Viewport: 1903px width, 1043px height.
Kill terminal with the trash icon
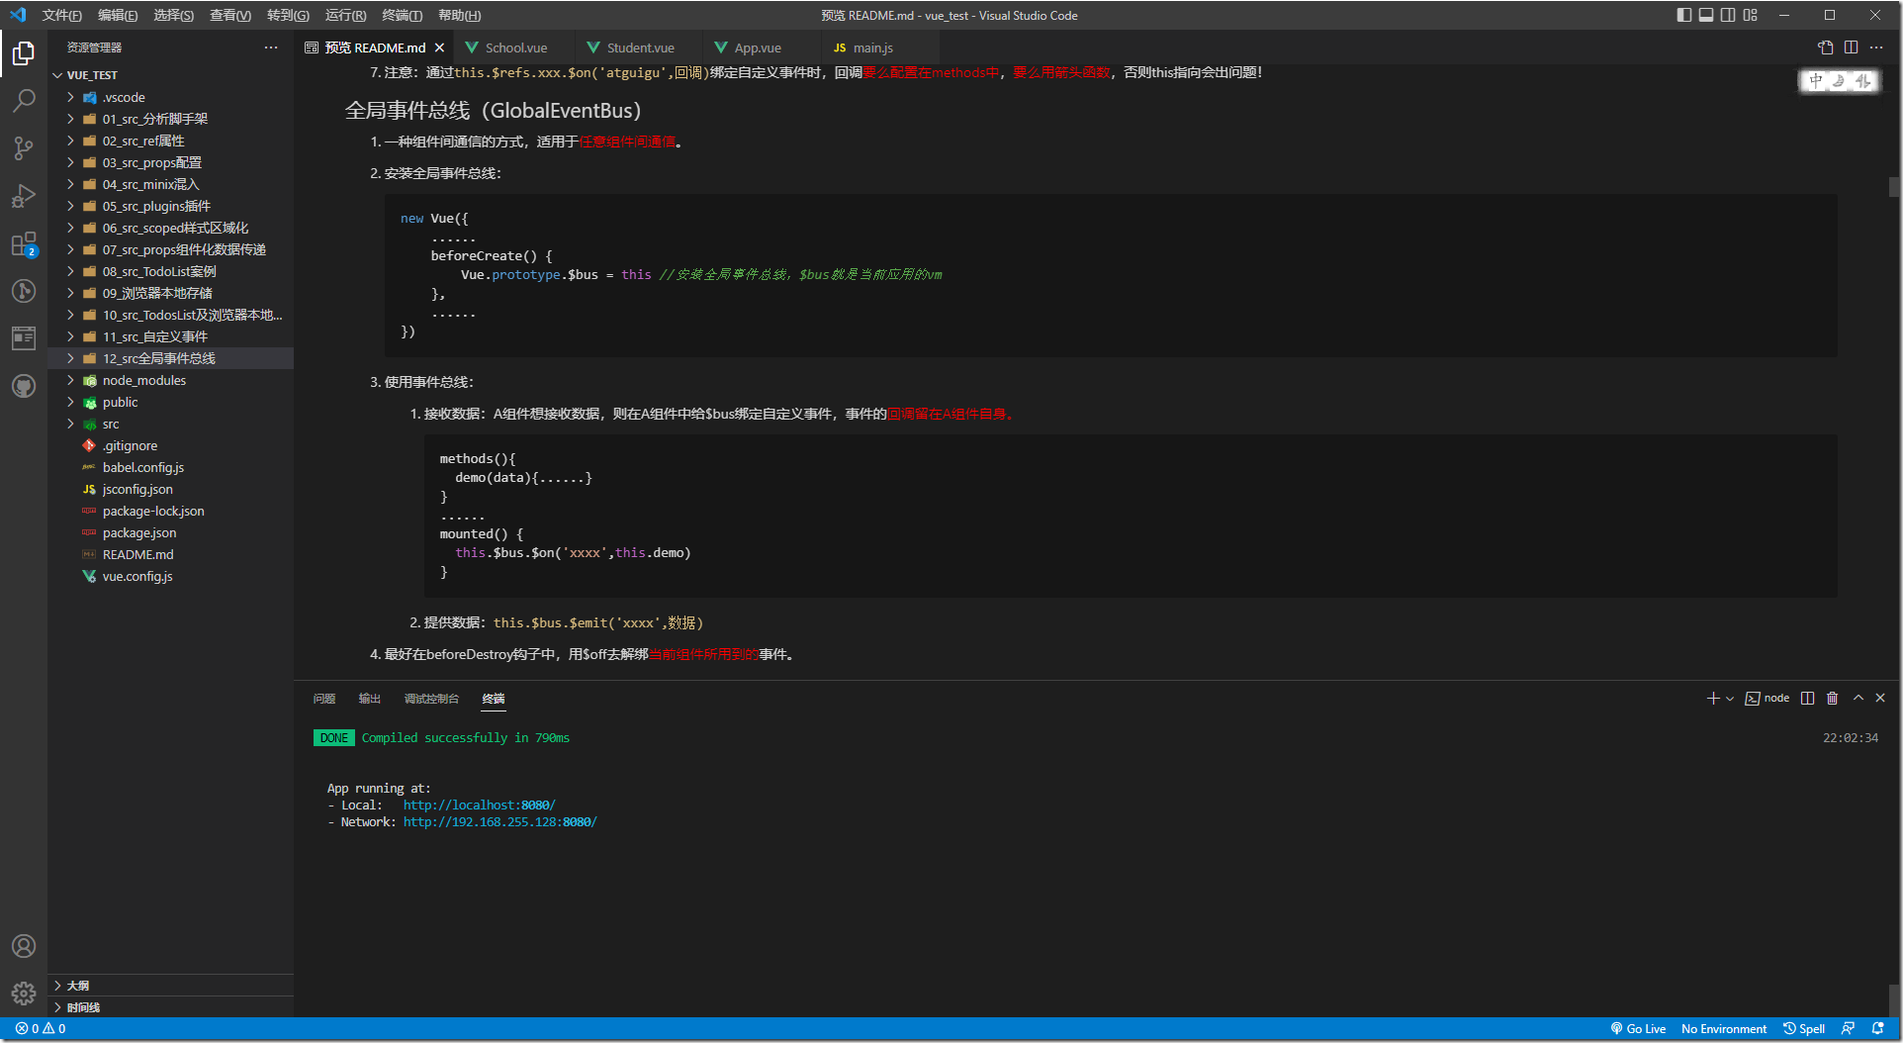point(1832,699)
